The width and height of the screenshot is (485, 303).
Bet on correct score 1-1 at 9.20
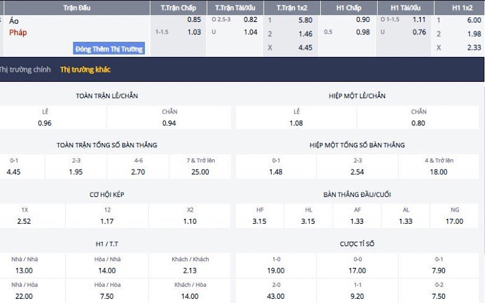(358, 296)
